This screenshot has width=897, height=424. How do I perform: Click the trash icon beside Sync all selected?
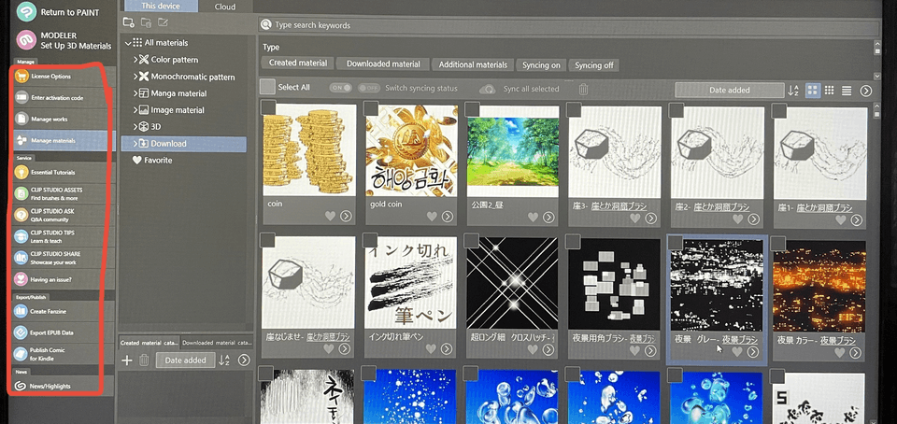583,89
